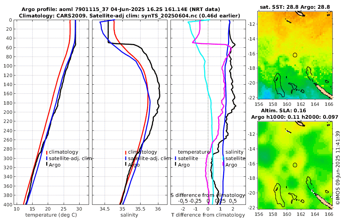This screenshot has width=341, height=220.
Task: Click the plot title Argo profile text
Action: tap(121, 9)
